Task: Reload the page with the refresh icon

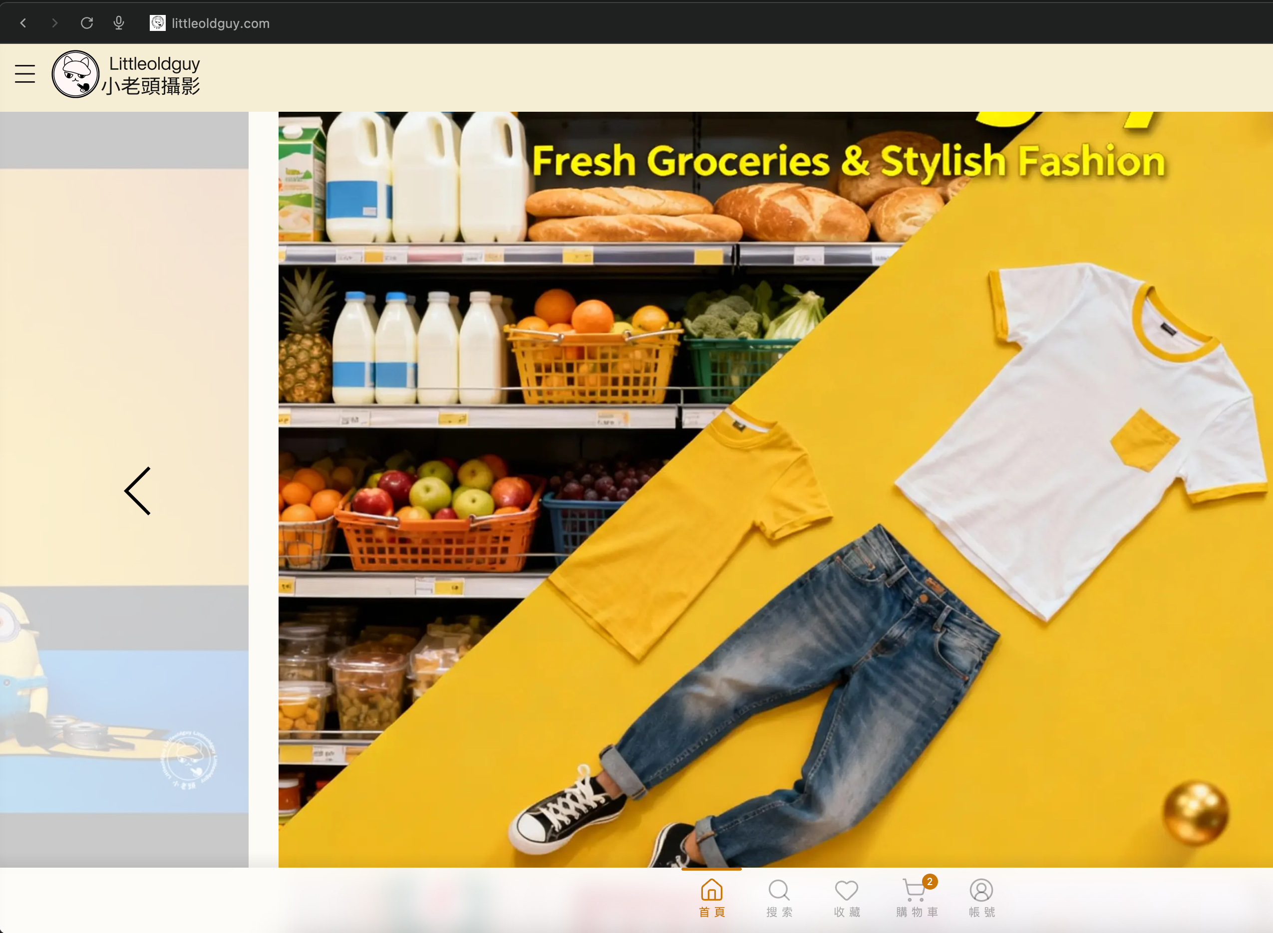Action: (86, 23)
